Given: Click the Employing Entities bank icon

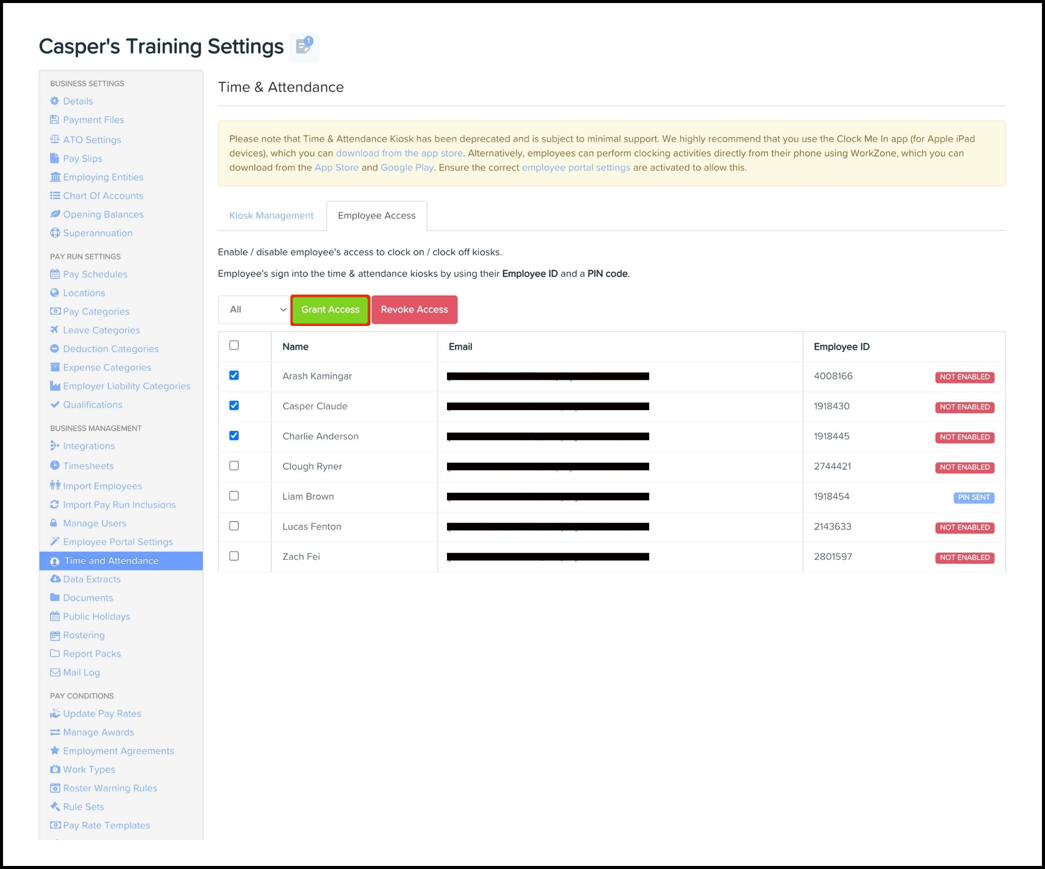Looking at the screenshot, I should [55, 177].
